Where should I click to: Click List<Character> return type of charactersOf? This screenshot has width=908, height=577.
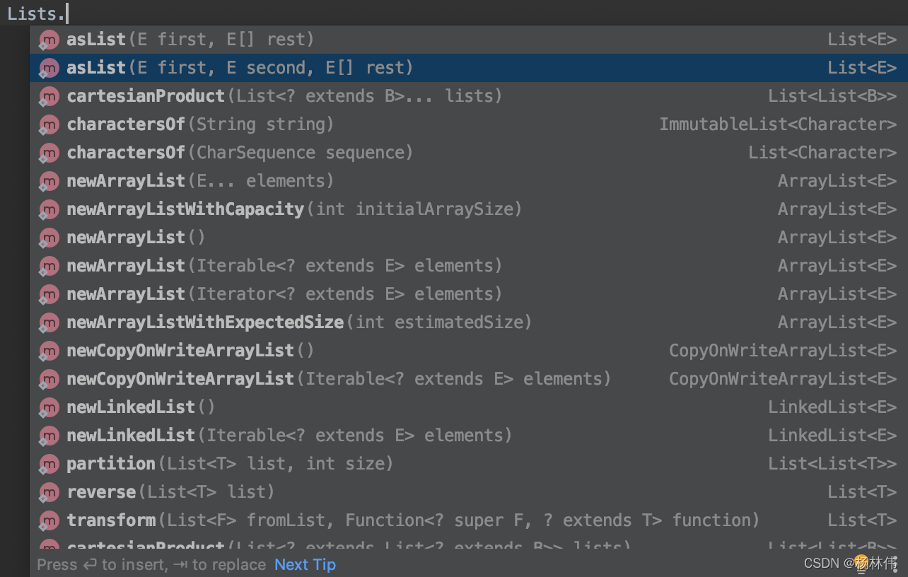[822, 153]
